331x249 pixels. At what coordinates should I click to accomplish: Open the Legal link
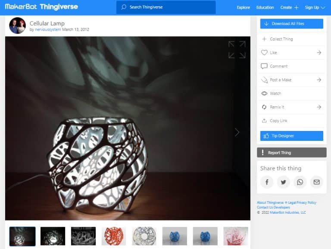pyautogui.click(x=292, y=202)
